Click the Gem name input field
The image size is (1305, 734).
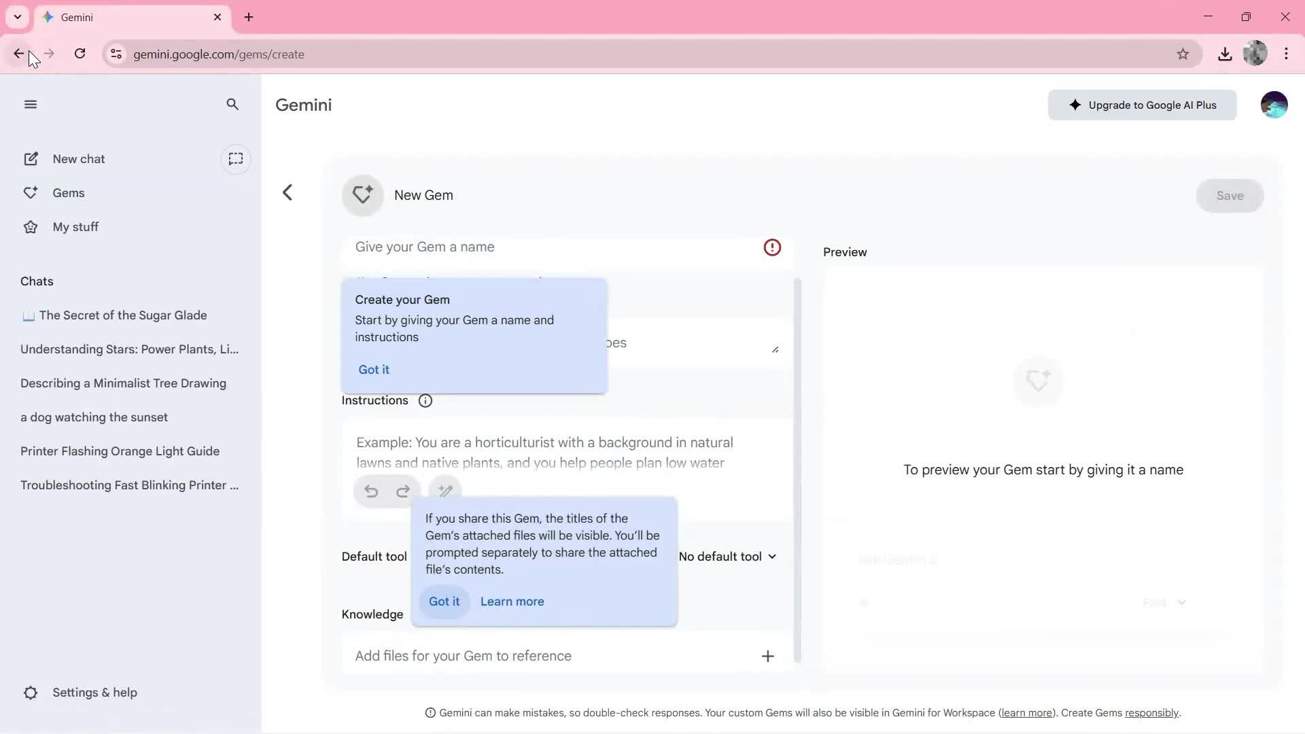(544, 247)
